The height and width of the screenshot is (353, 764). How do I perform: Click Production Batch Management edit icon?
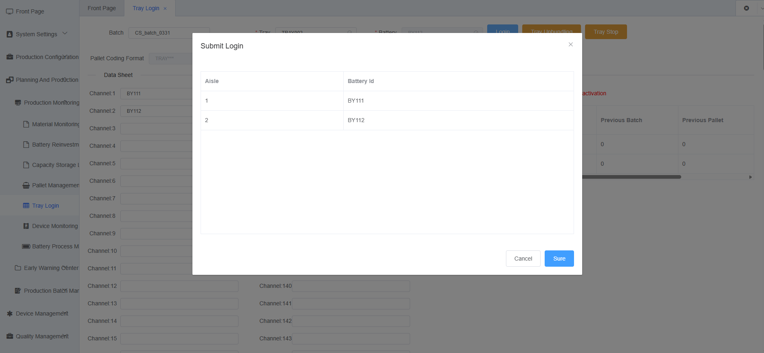click(x=18, y=291)
